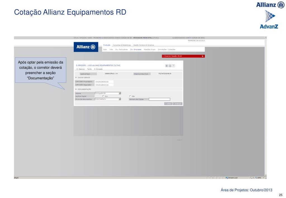The width and height of the screenshot is (286, 198).
Task: Click the CPF/CNPJ Proprietário value field
Action: click(x=104, y=82)
